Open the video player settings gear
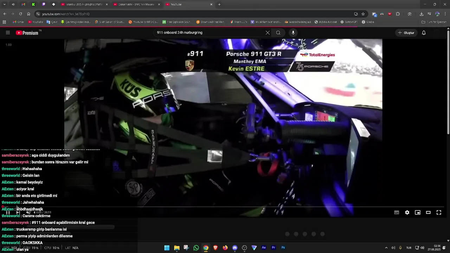 coord(407,212)
